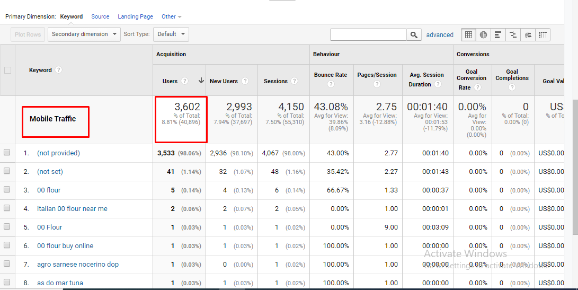Open the Sessions column help icon
578x290 pixels.
294,81
